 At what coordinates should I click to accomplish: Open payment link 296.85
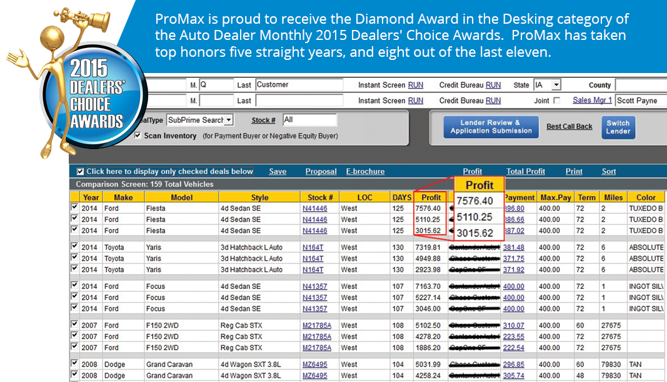[x=513, y=365]
